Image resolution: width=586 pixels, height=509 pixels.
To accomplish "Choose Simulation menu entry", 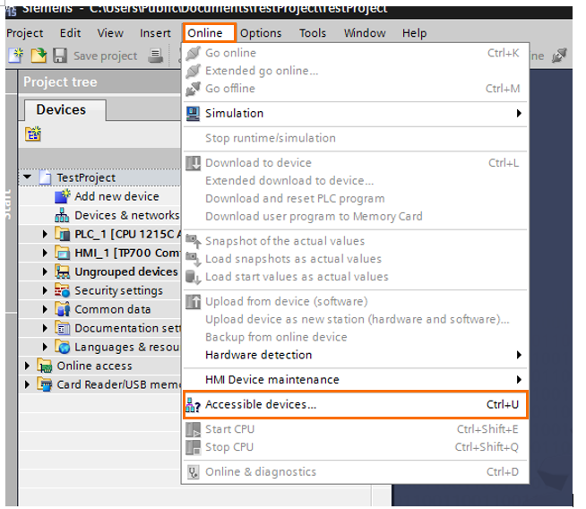I will pyautogui.click(x=355, y=113).
